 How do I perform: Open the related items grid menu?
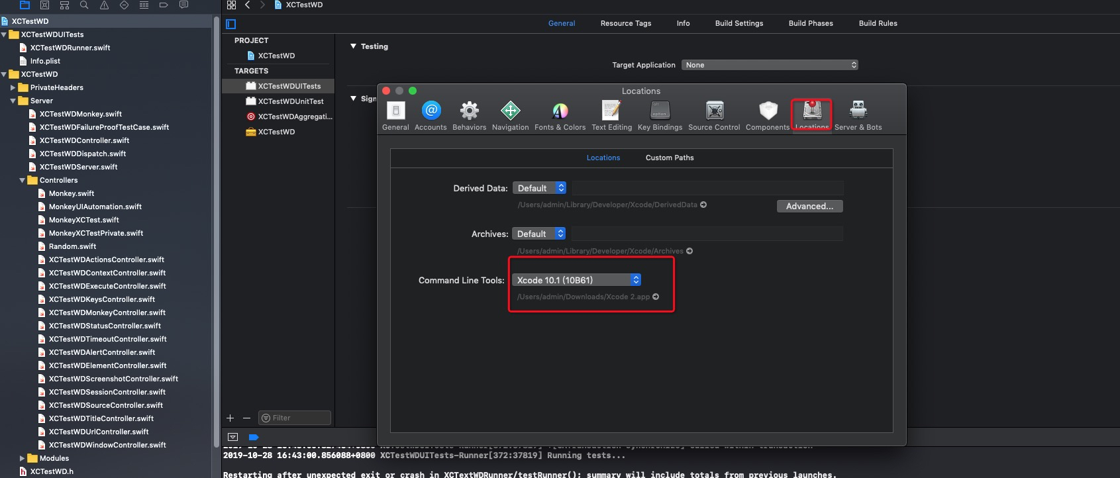click(231, 5)
